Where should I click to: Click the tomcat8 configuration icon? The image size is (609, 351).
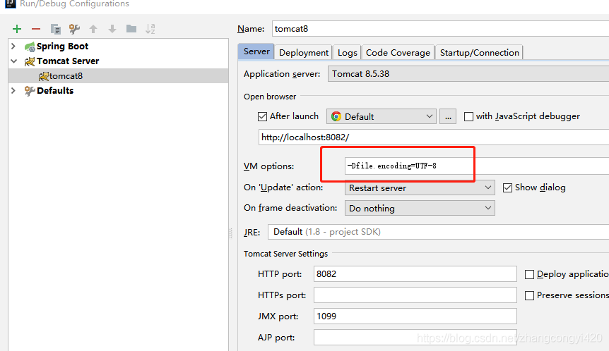[x=44, y=76]
